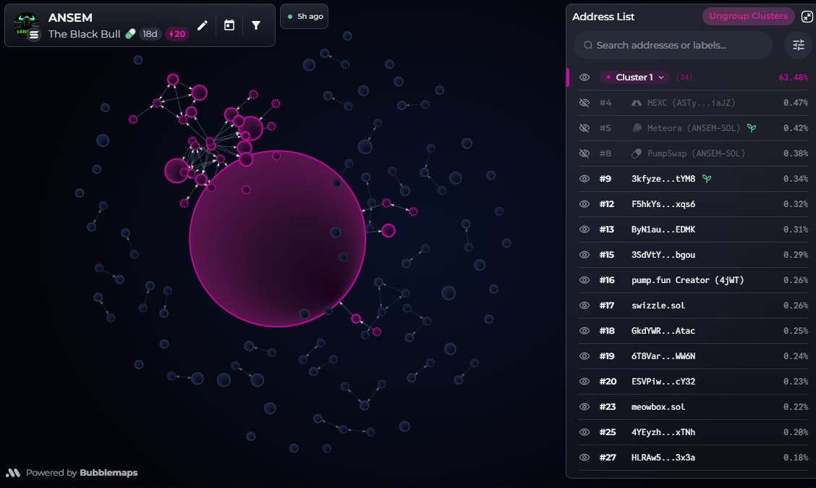Screen dimensions: 816x488
Task: Click the Ungroup Clusters button
Action: click(748, 16)
